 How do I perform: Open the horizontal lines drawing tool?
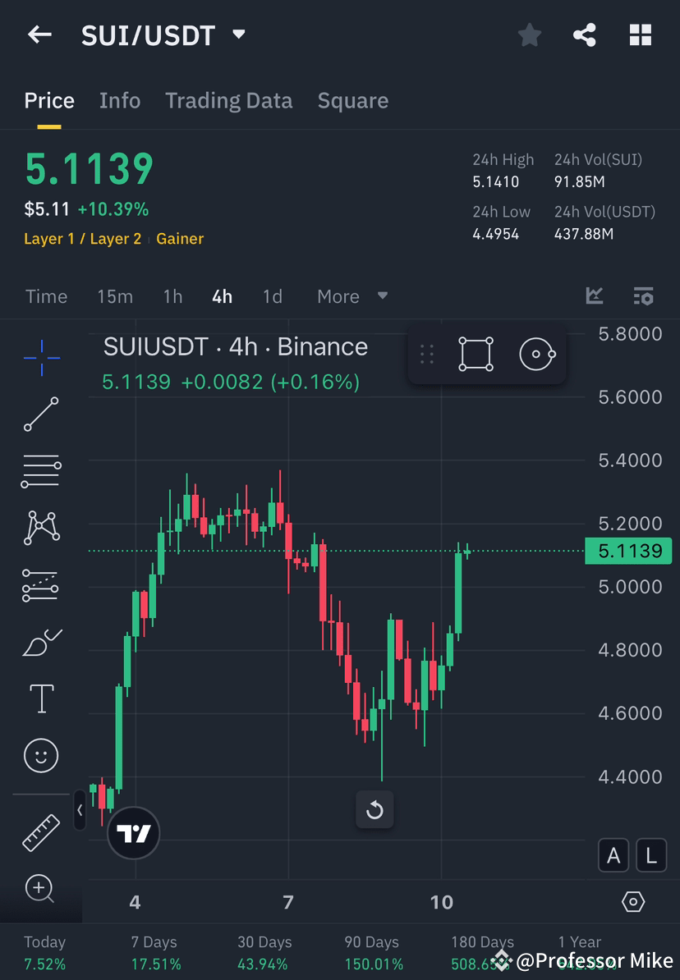pos(41,471)
